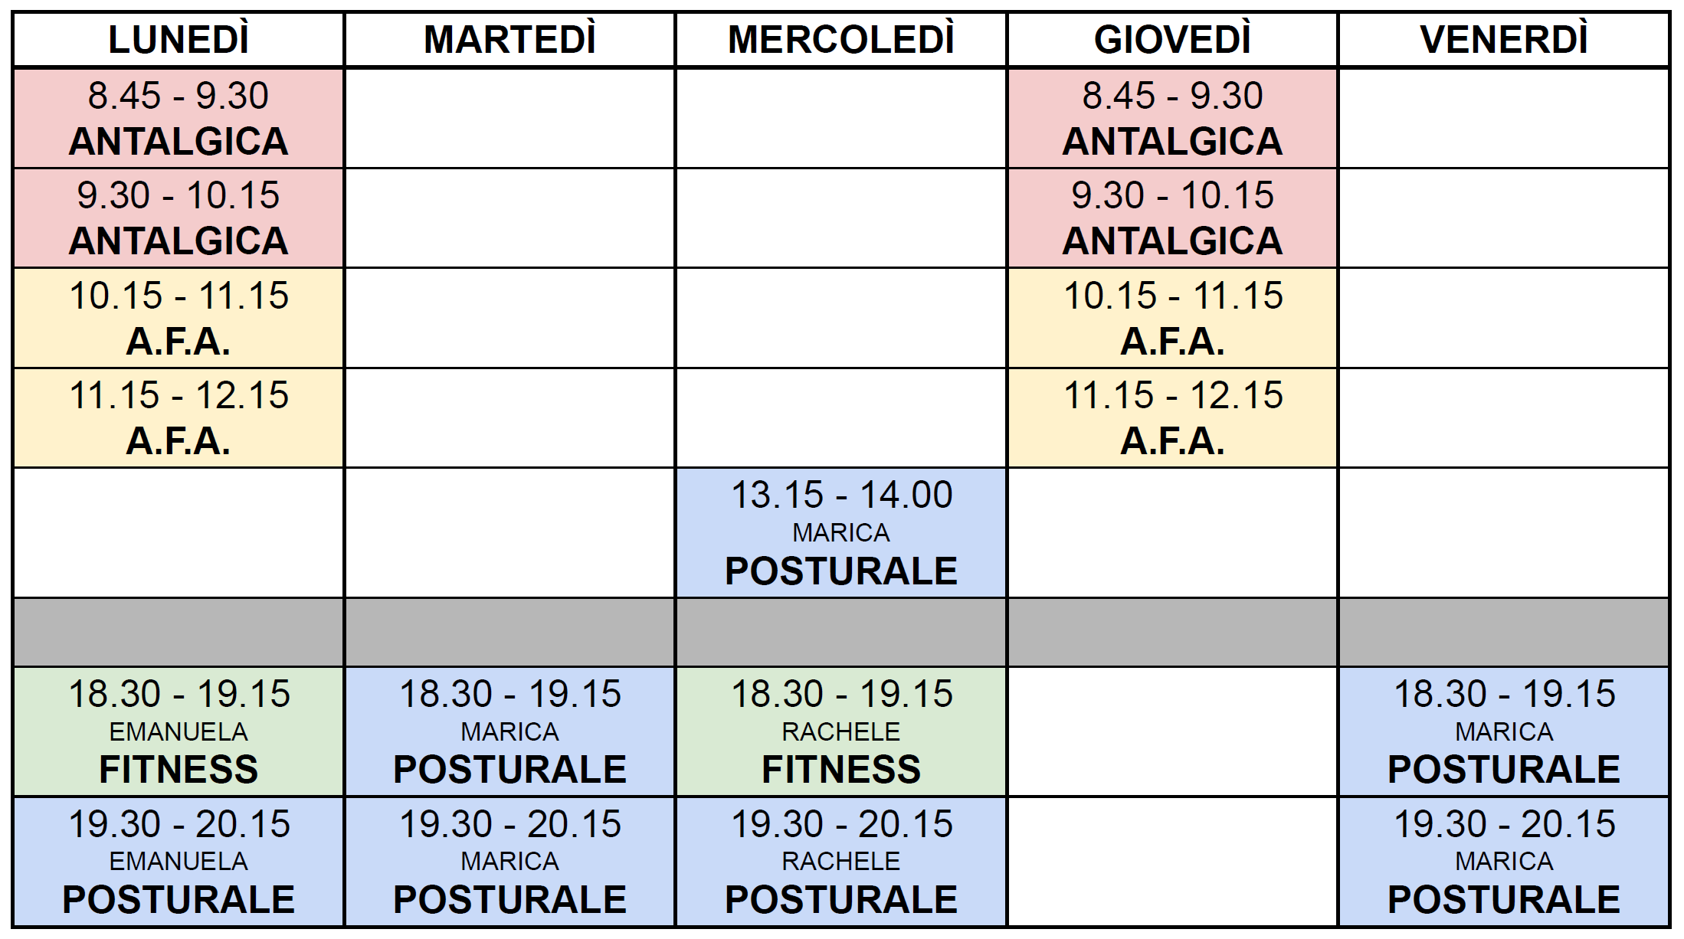Select Friday's 18.30 - 19.15 POSTURALE cell
Viewport: 1684px width, 939px height.
pos(1503,731)
